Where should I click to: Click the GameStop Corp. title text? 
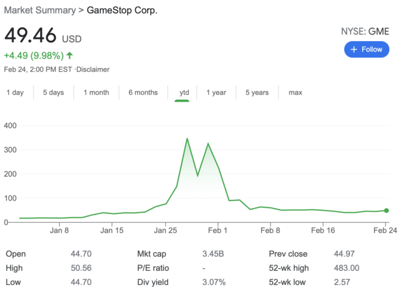coord(122,10)
